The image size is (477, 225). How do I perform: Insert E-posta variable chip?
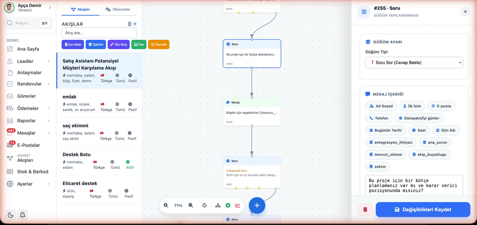[441, 106]
